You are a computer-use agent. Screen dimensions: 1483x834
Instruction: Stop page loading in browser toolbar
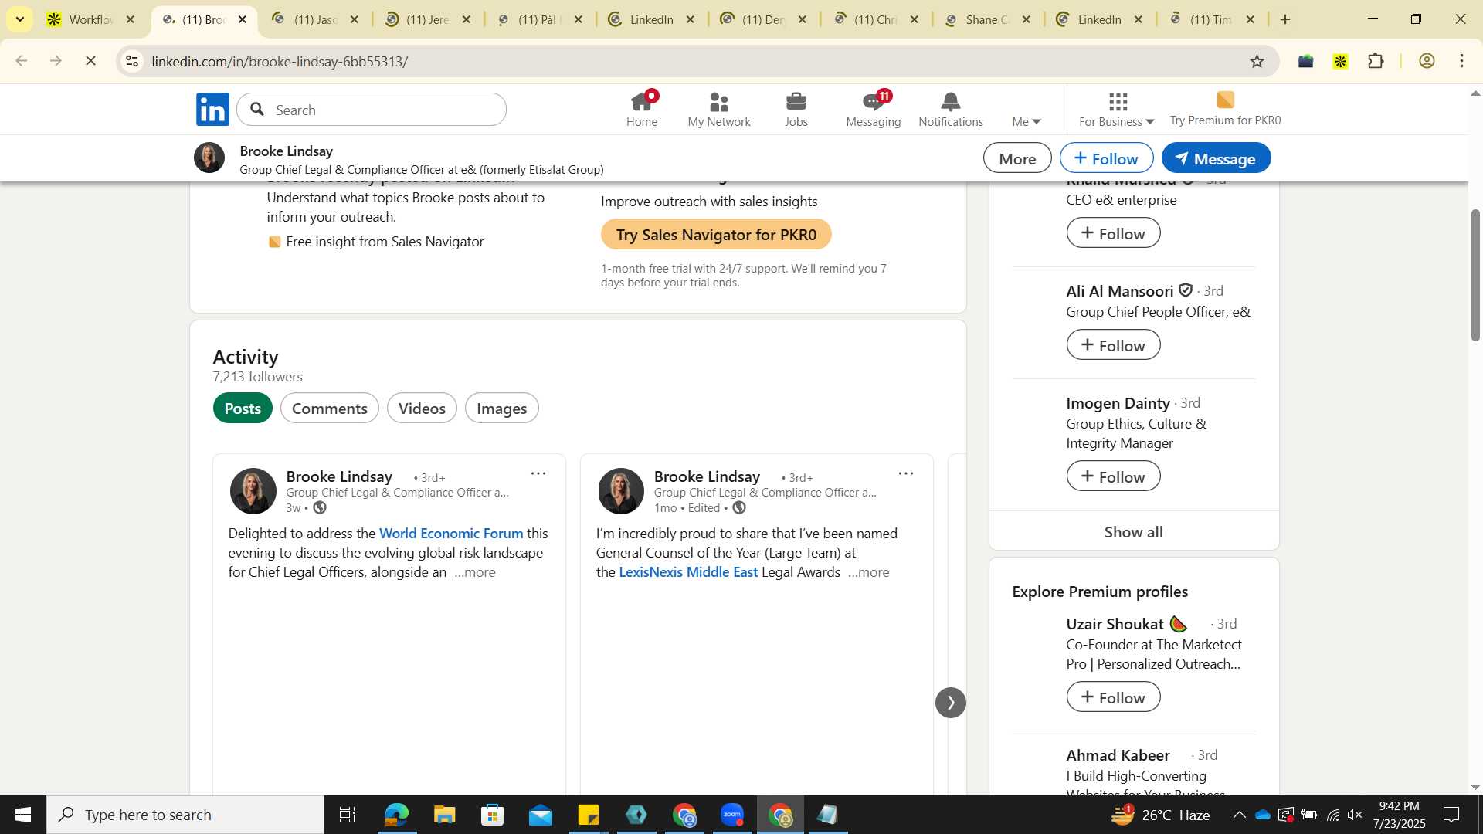[x=90, y=61]
